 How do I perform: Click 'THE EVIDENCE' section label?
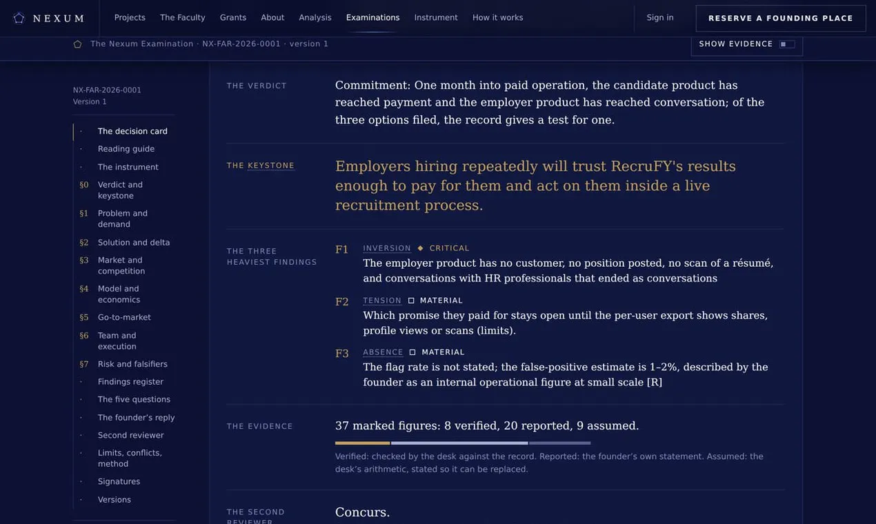click(x=260, y=427)
